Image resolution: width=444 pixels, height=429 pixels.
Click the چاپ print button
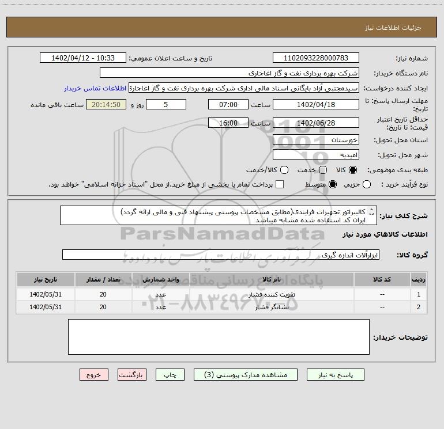pyautogui.click(x=170, y=375)
